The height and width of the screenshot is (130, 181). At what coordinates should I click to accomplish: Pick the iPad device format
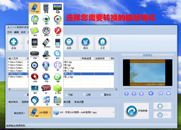tap(34, 43)
